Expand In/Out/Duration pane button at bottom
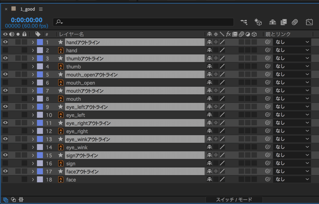 pyautogui.click(x=21, y=200)
